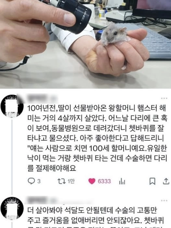
Task: Open second poster's profile avatar
Action: (12, 208)
